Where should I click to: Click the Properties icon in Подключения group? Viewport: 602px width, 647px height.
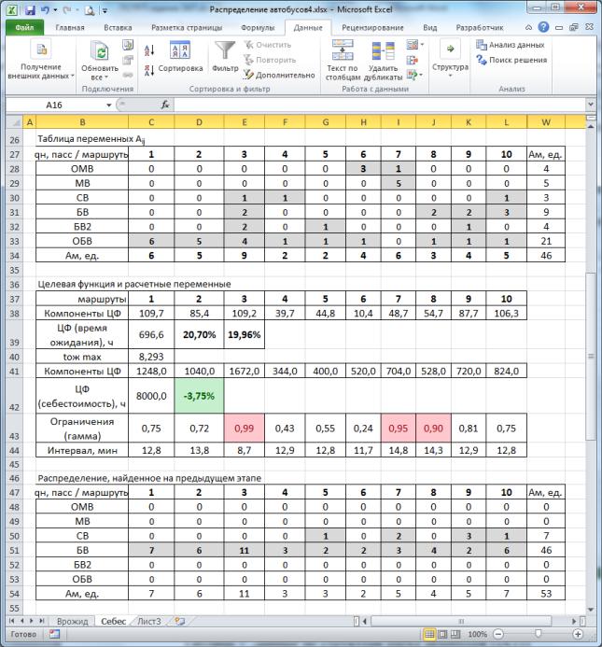(128, 61)
